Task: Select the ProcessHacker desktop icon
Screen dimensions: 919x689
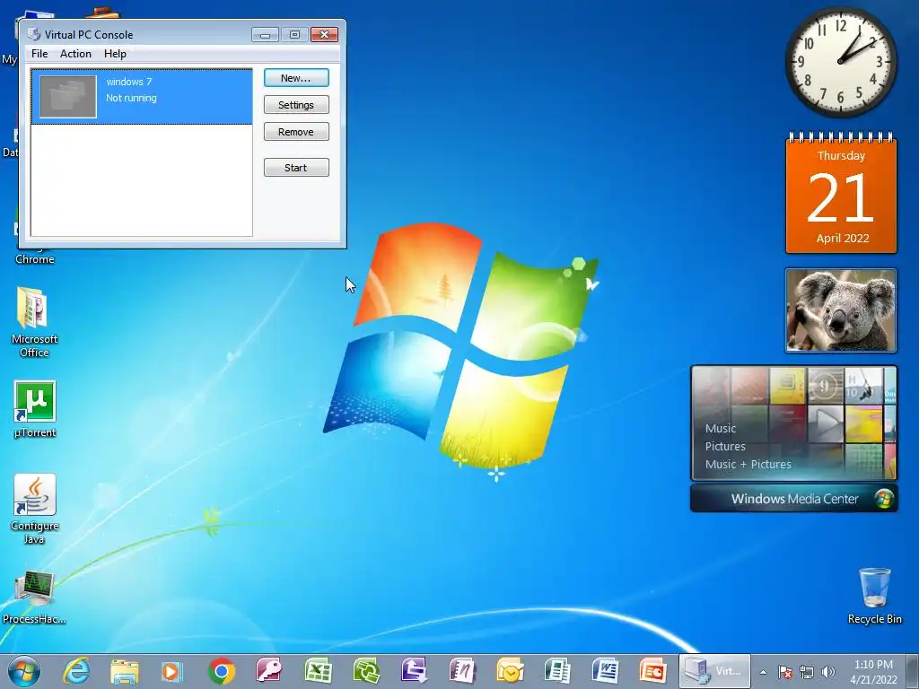Action: pyautogui.click(x=33, y=597)
